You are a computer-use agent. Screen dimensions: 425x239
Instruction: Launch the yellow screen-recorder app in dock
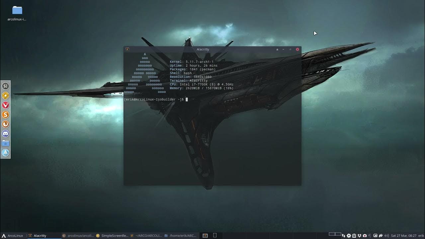click(6, 96)
